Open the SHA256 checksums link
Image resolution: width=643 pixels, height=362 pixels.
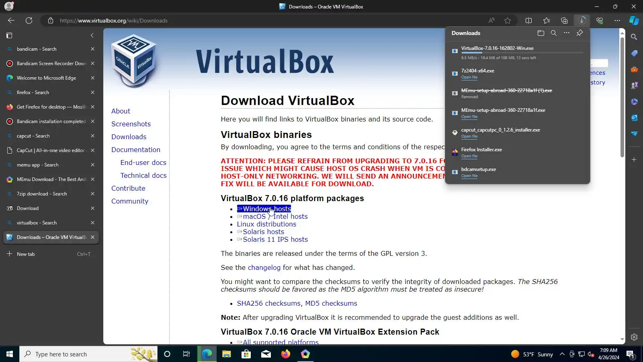pos(268,303)
